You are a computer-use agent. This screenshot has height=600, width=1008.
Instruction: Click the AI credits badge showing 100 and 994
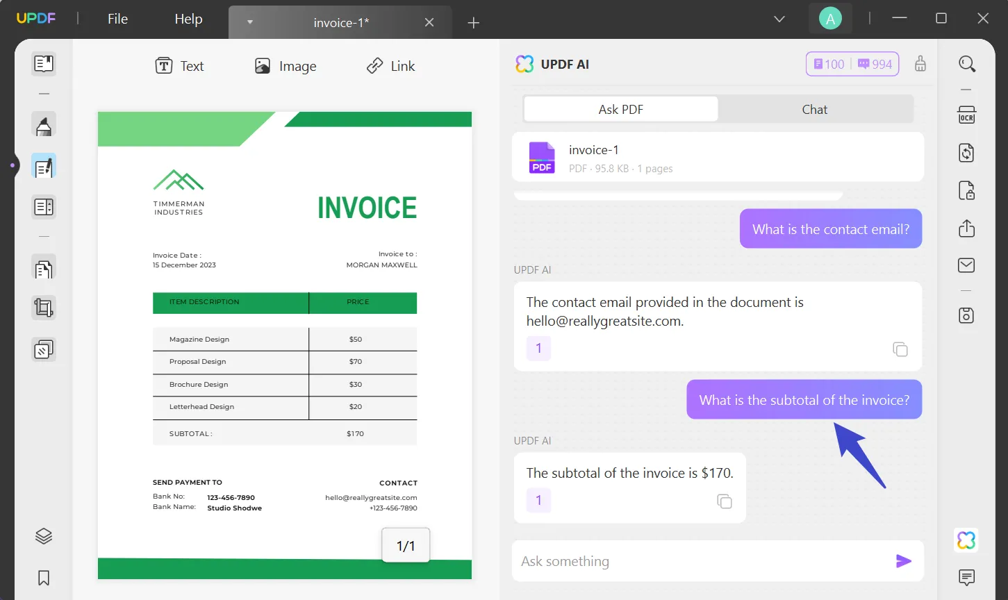[852, 64]
